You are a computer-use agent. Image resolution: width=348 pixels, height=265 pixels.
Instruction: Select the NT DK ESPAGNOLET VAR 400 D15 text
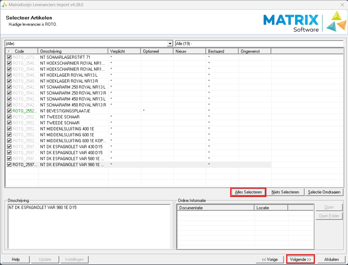(x=72, y=153)
